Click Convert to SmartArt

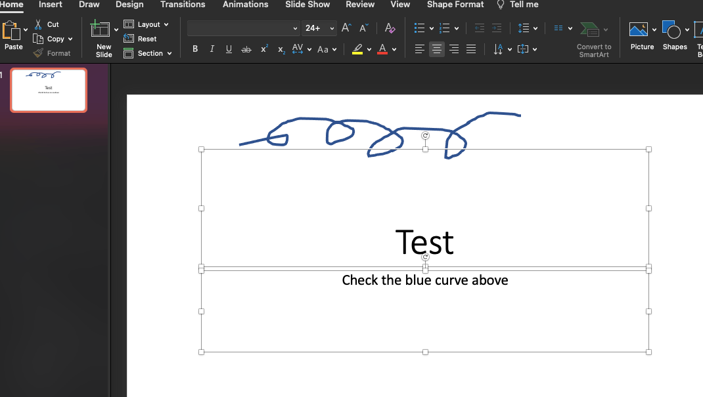593,40
